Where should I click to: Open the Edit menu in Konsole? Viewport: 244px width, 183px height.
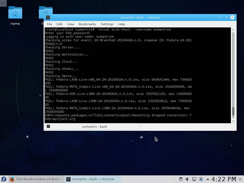(59, 24)
